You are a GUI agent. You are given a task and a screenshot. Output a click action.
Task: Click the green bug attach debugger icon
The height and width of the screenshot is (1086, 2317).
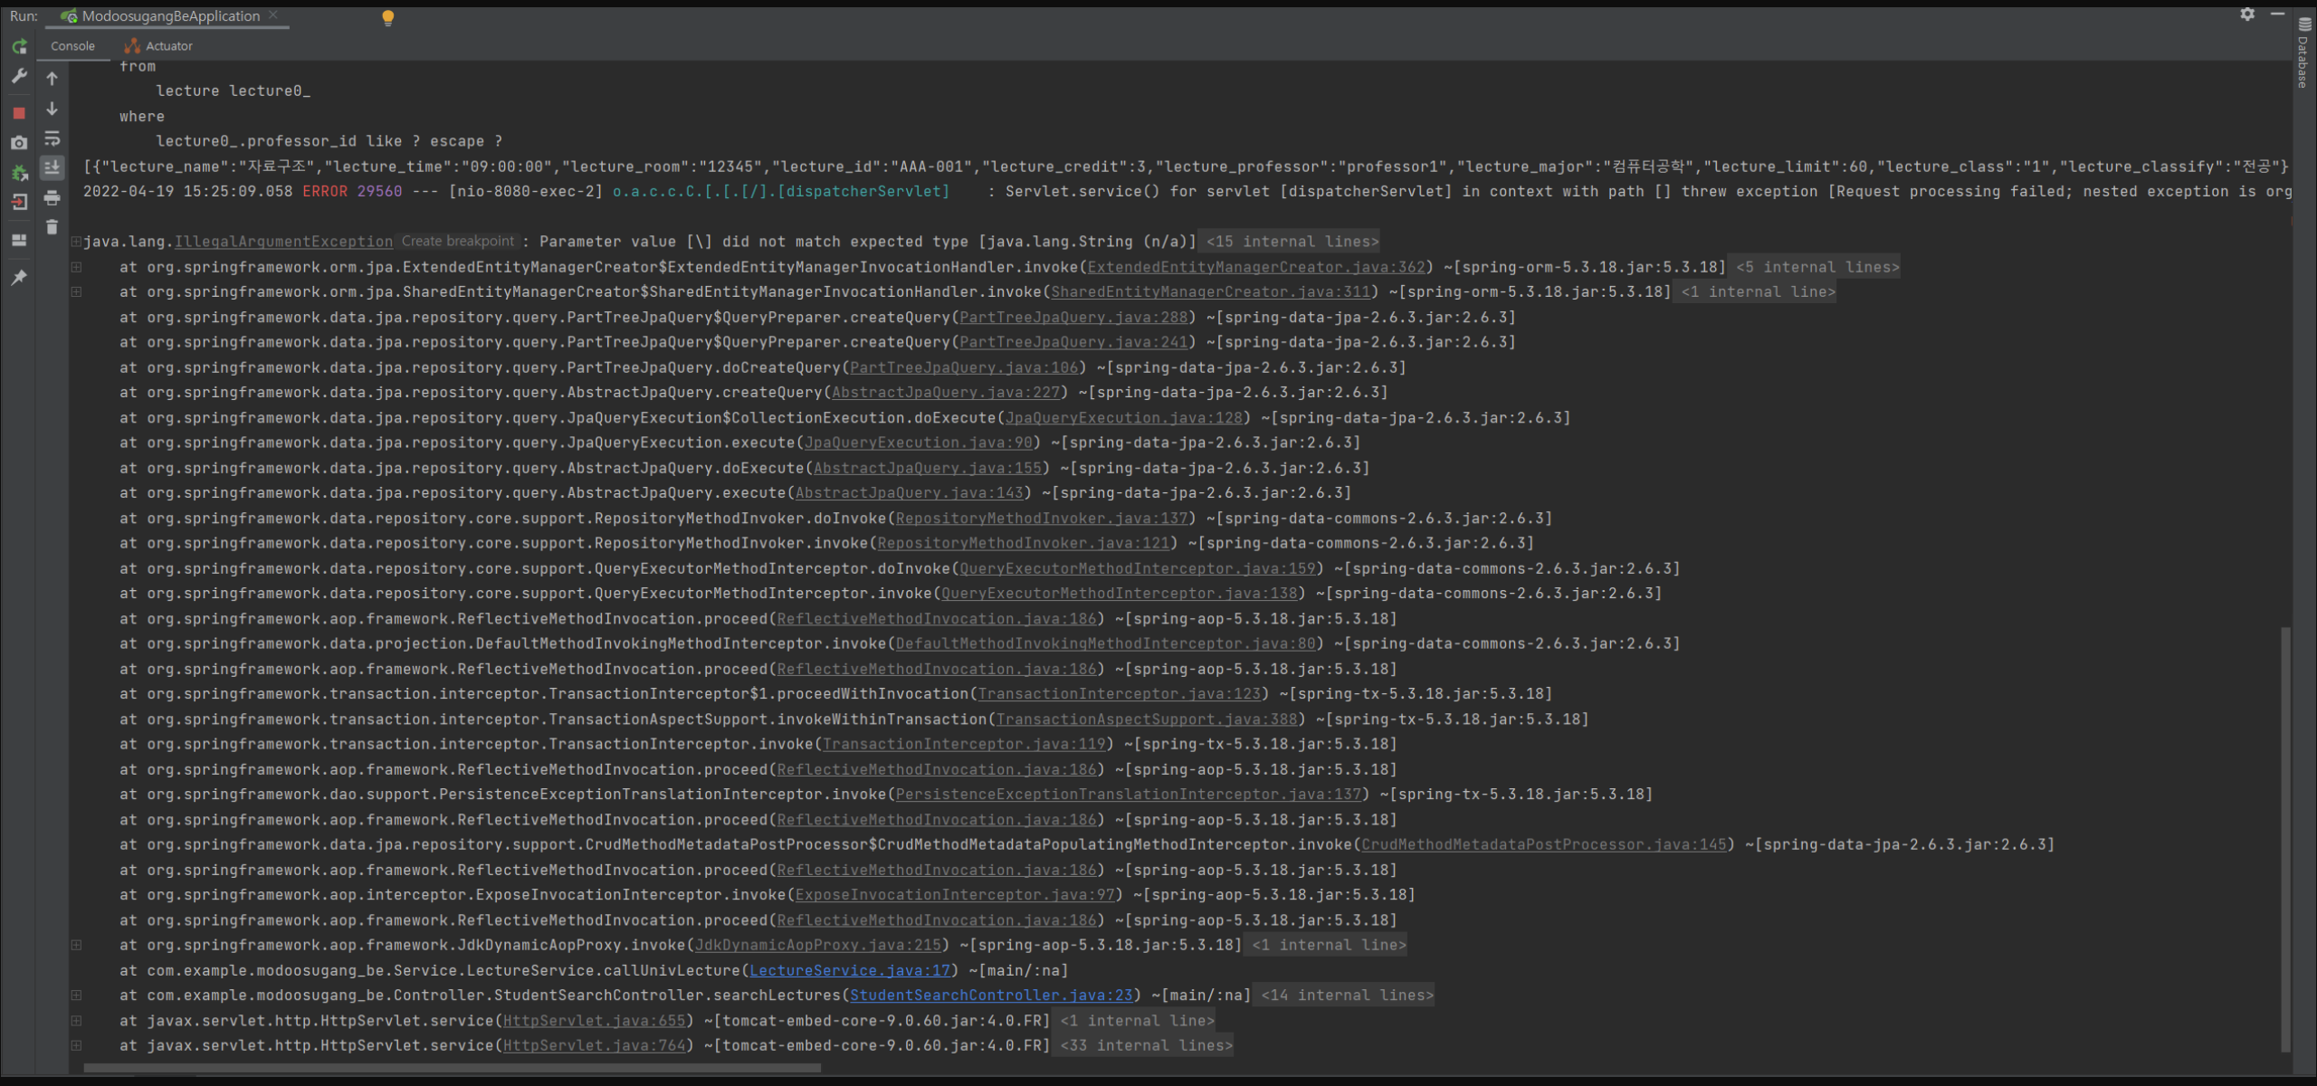point(19,173)
